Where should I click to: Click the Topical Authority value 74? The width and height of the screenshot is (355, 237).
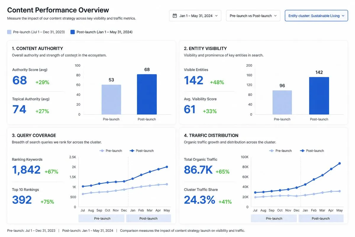[x=19, y=110]
